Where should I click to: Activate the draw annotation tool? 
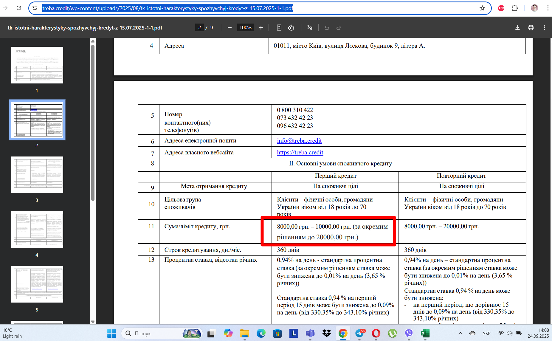[310, 28]
